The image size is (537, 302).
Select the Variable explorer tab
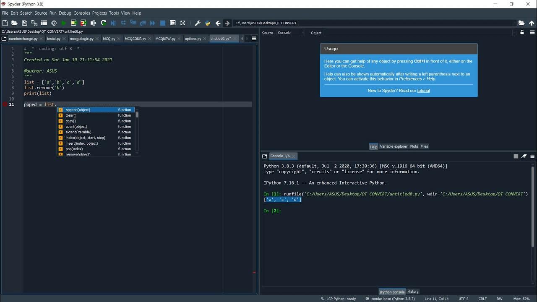click(394, 146)
